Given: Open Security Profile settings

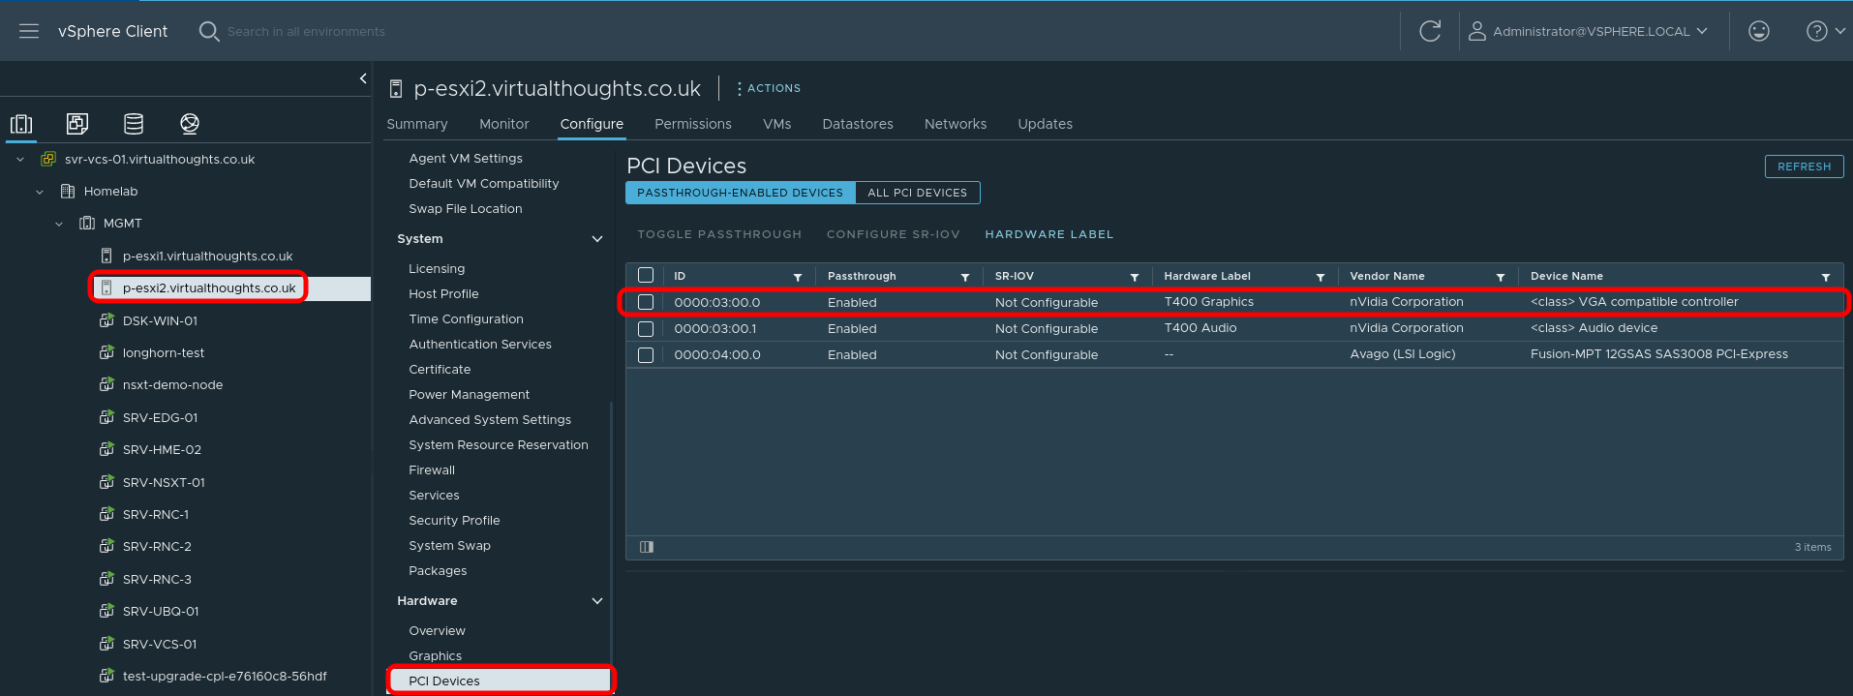Looking at the screenshot, I should pyautogui.click(x=454, y=520).
